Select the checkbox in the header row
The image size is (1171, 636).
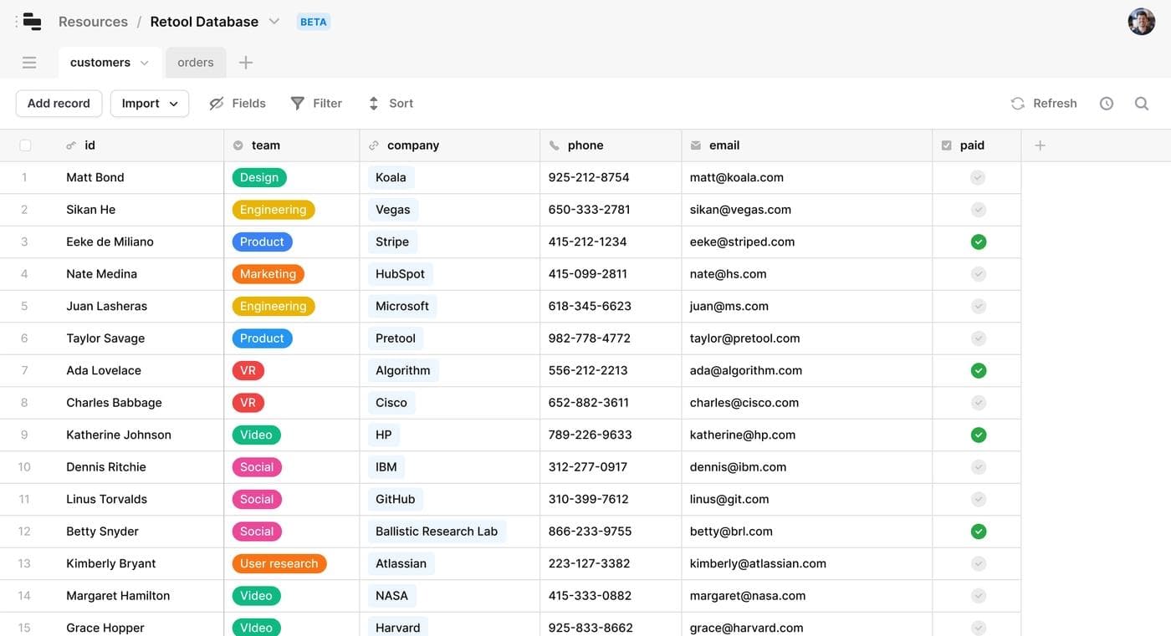tap(24, 144)
